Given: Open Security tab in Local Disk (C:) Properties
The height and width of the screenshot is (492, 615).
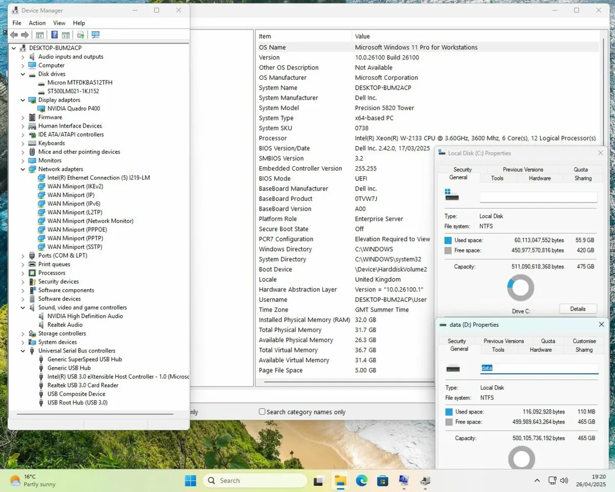Looking at the screenshot, I should click(x=462, y=170).
